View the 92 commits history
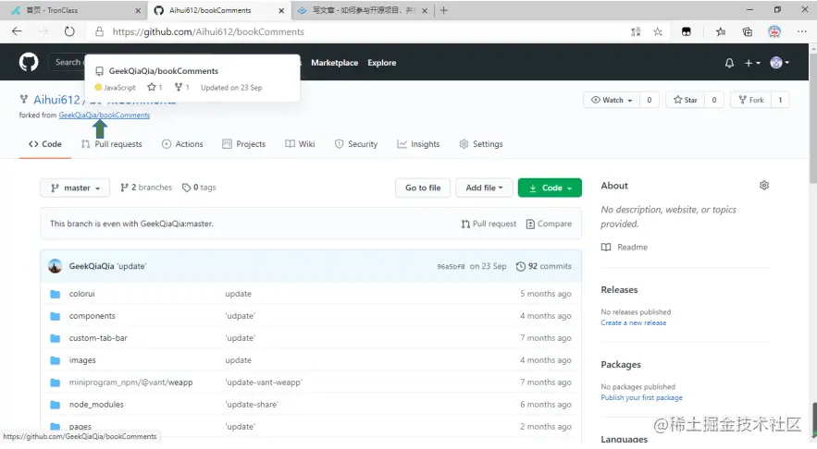The height and width of the screenshot is (449, 817). (543, 266)
